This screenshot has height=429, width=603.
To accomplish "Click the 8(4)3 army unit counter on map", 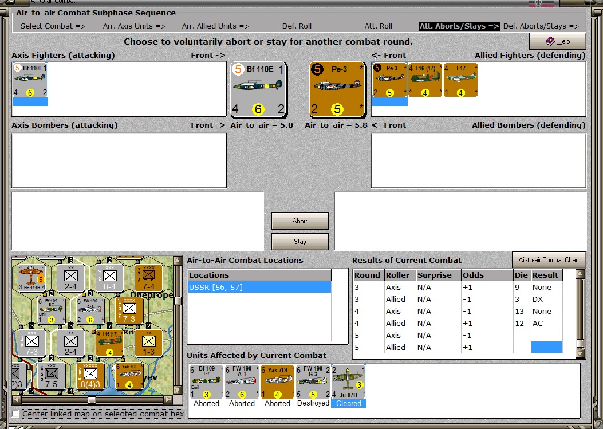I will [90, 376].
